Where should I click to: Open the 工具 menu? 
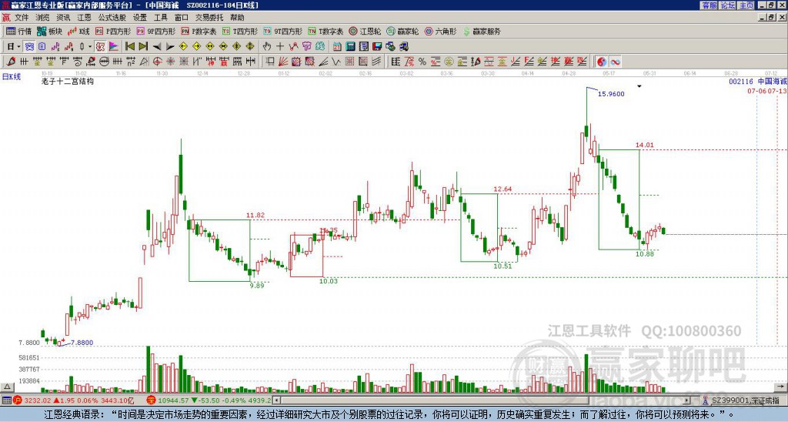[161, 18]
